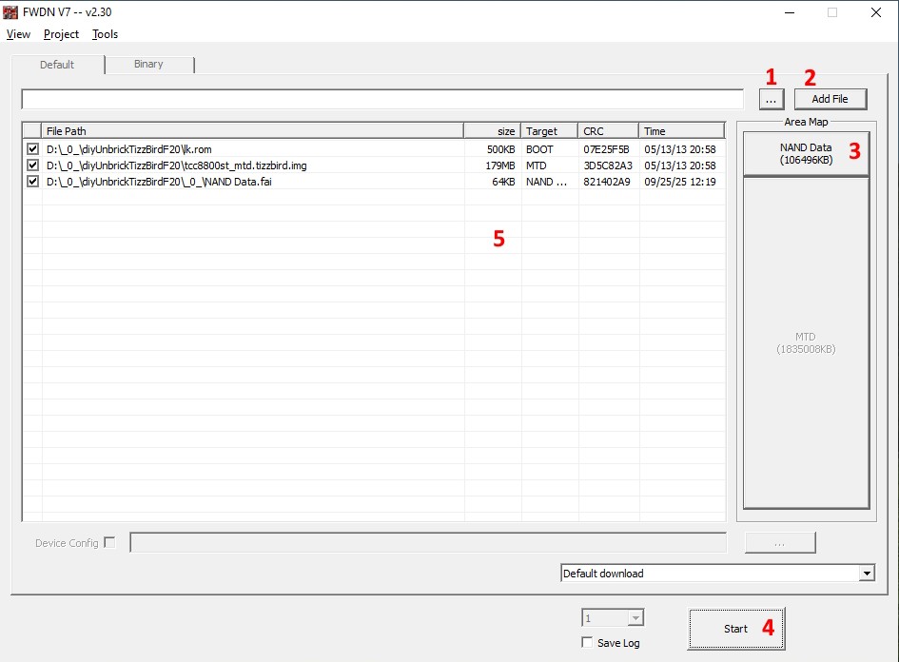
Task: Open the Tools menu
Action: (105, 34)
